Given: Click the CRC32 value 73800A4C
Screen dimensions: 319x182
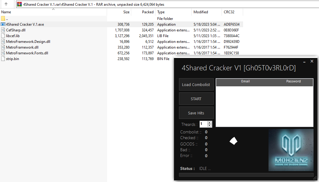Looking at the screenshot, I should pos(232,36).
